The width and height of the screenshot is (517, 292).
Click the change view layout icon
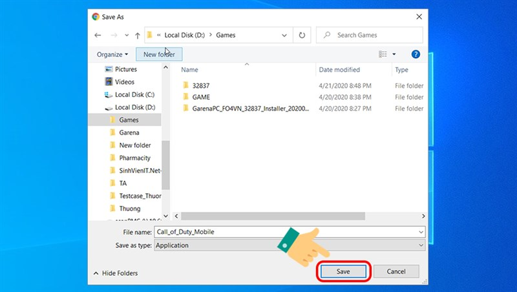tap(383, 54)
